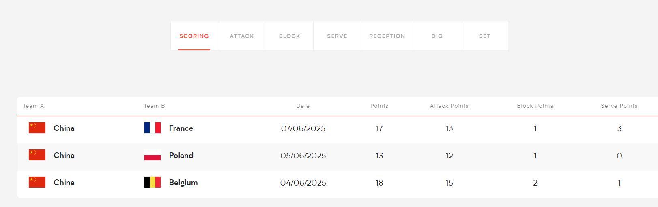Screen dimensions: 658x207
Task: Open the Belgium team link
Action: pyautogui.click(x=183, y=183)
